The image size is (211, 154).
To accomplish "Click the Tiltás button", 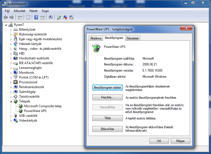I will [107, 118].
